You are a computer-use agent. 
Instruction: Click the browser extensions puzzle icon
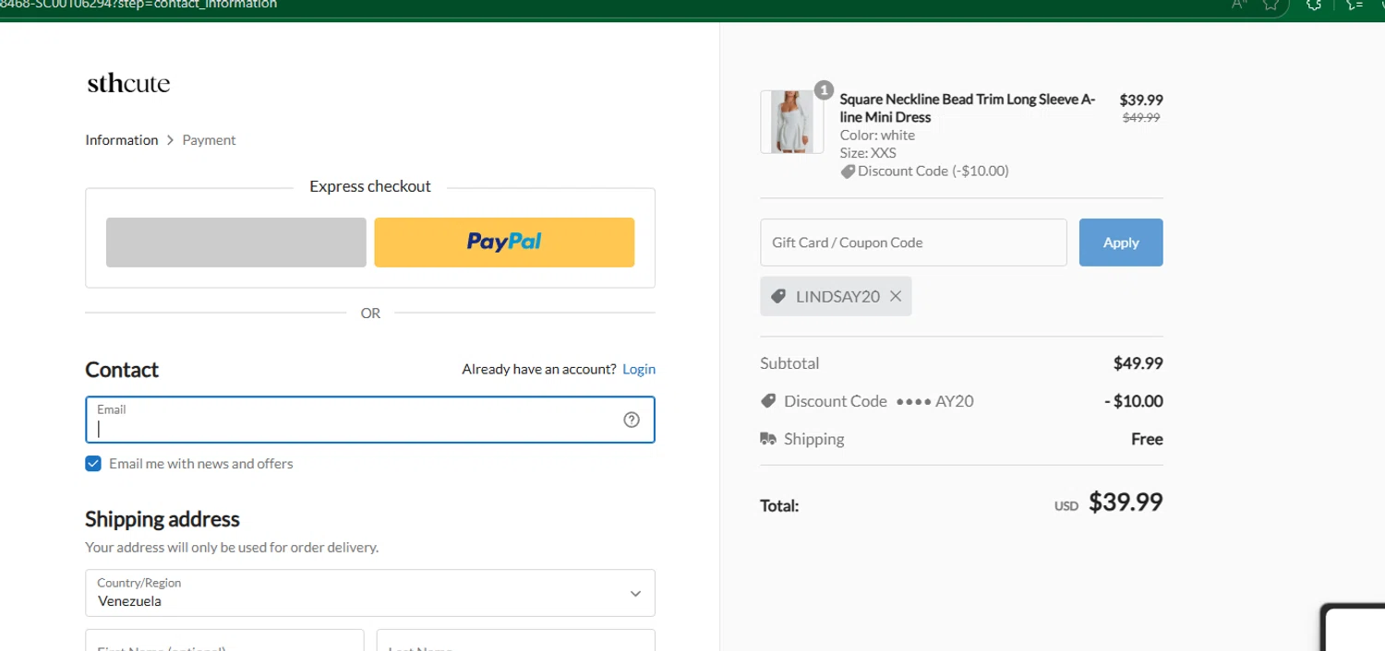[x=1313, y=5]
